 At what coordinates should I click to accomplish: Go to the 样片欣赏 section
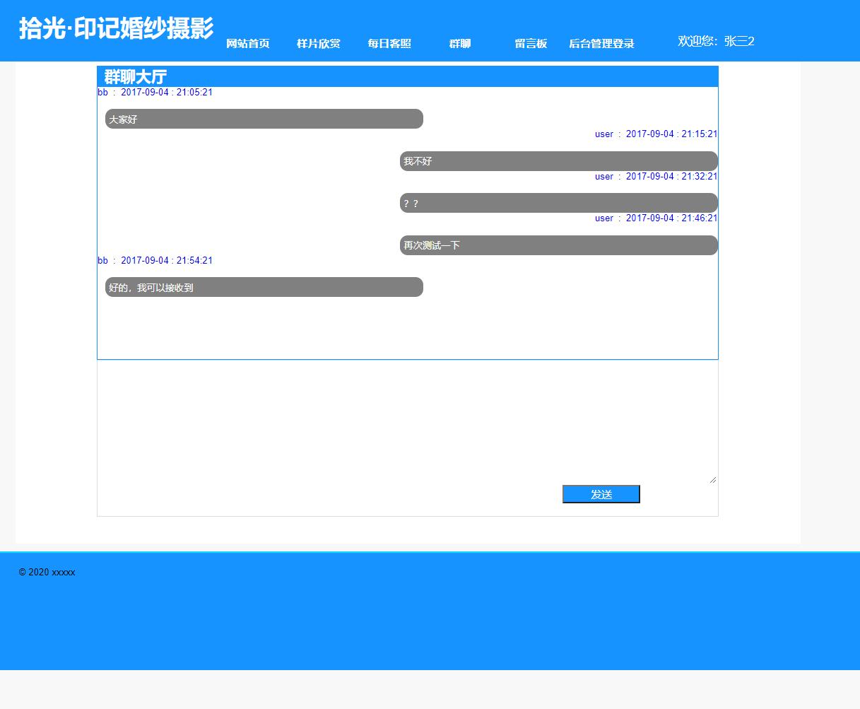[x=318, y=43]
